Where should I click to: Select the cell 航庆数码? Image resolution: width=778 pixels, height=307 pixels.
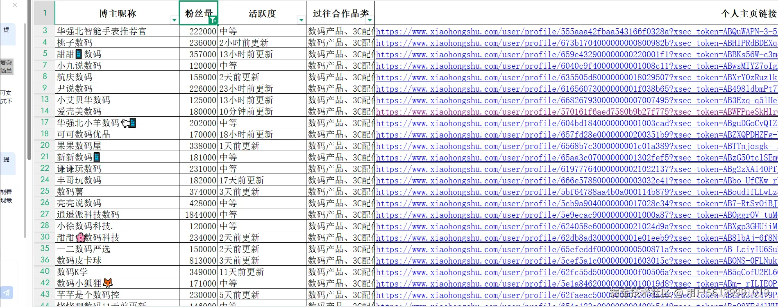click(117, 77)
